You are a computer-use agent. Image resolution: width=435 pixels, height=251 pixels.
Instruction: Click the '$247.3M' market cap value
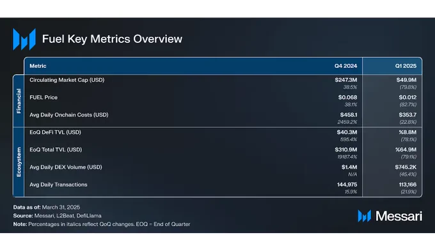[x=346, y=80]
